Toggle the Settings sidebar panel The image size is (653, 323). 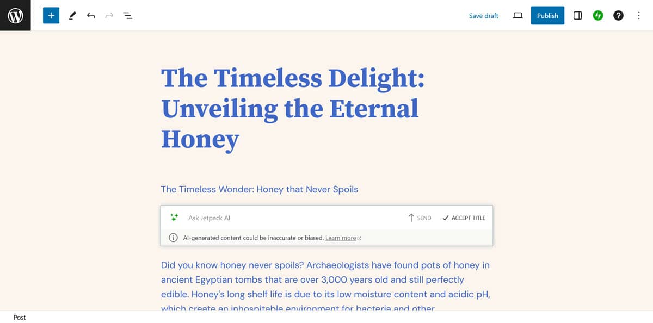[578, 16]
